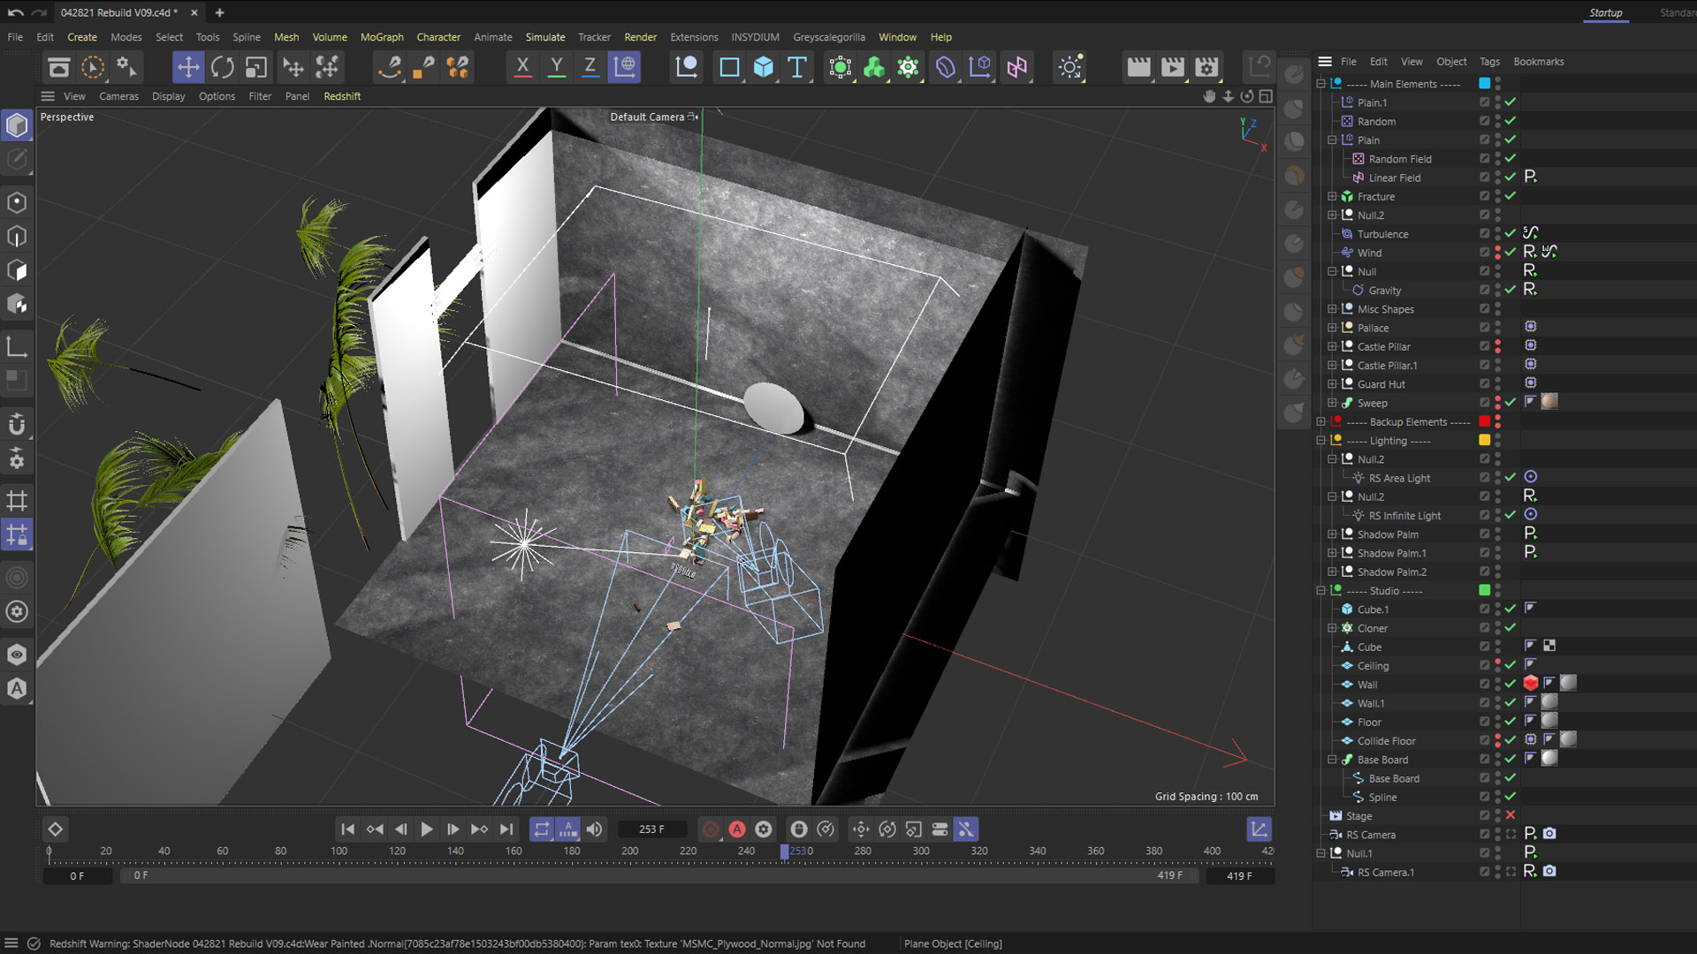Click the yellow Lighting layer color swatch

[x=1485, y=440]
